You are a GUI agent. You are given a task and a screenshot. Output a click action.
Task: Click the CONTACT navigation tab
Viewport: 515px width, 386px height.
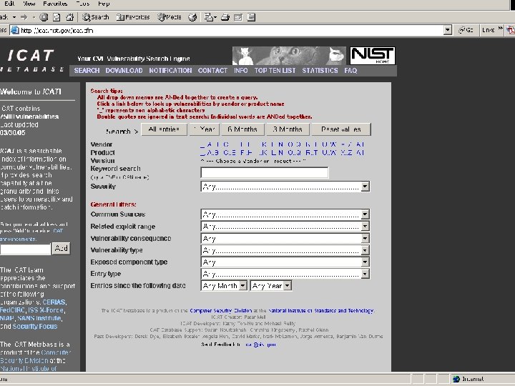click(x=212, y=70)
